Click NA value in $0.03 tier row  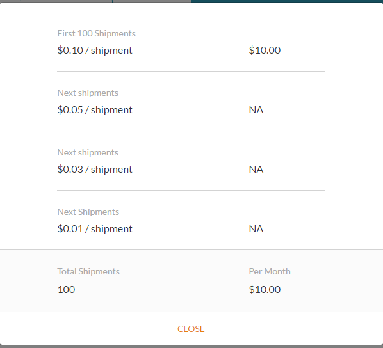click(256, 170)
